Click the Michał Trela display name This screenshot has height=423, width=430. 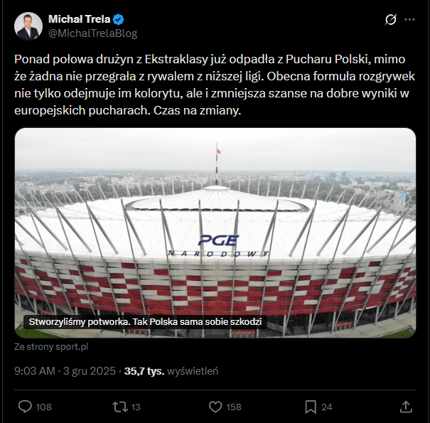[x=79, y=18]
